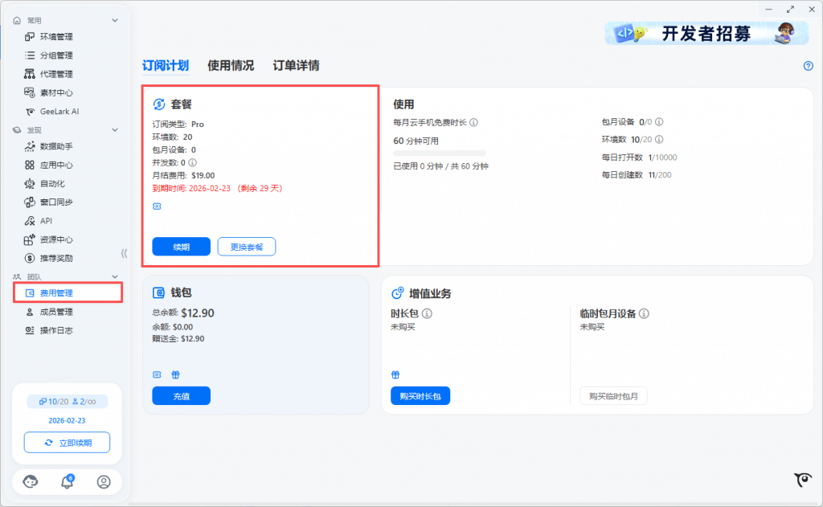Image resolution: width=823 pixels, height=507 pixels.
Task: Open the notifications bell icon
Action: (68, 482)
